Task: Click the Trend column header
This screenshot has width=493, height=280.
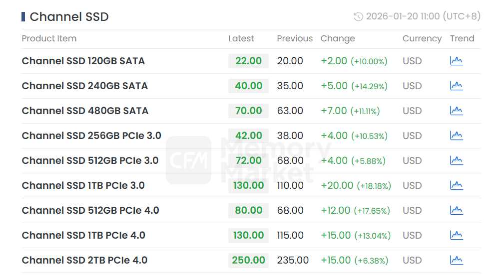Action: point(462,38)
